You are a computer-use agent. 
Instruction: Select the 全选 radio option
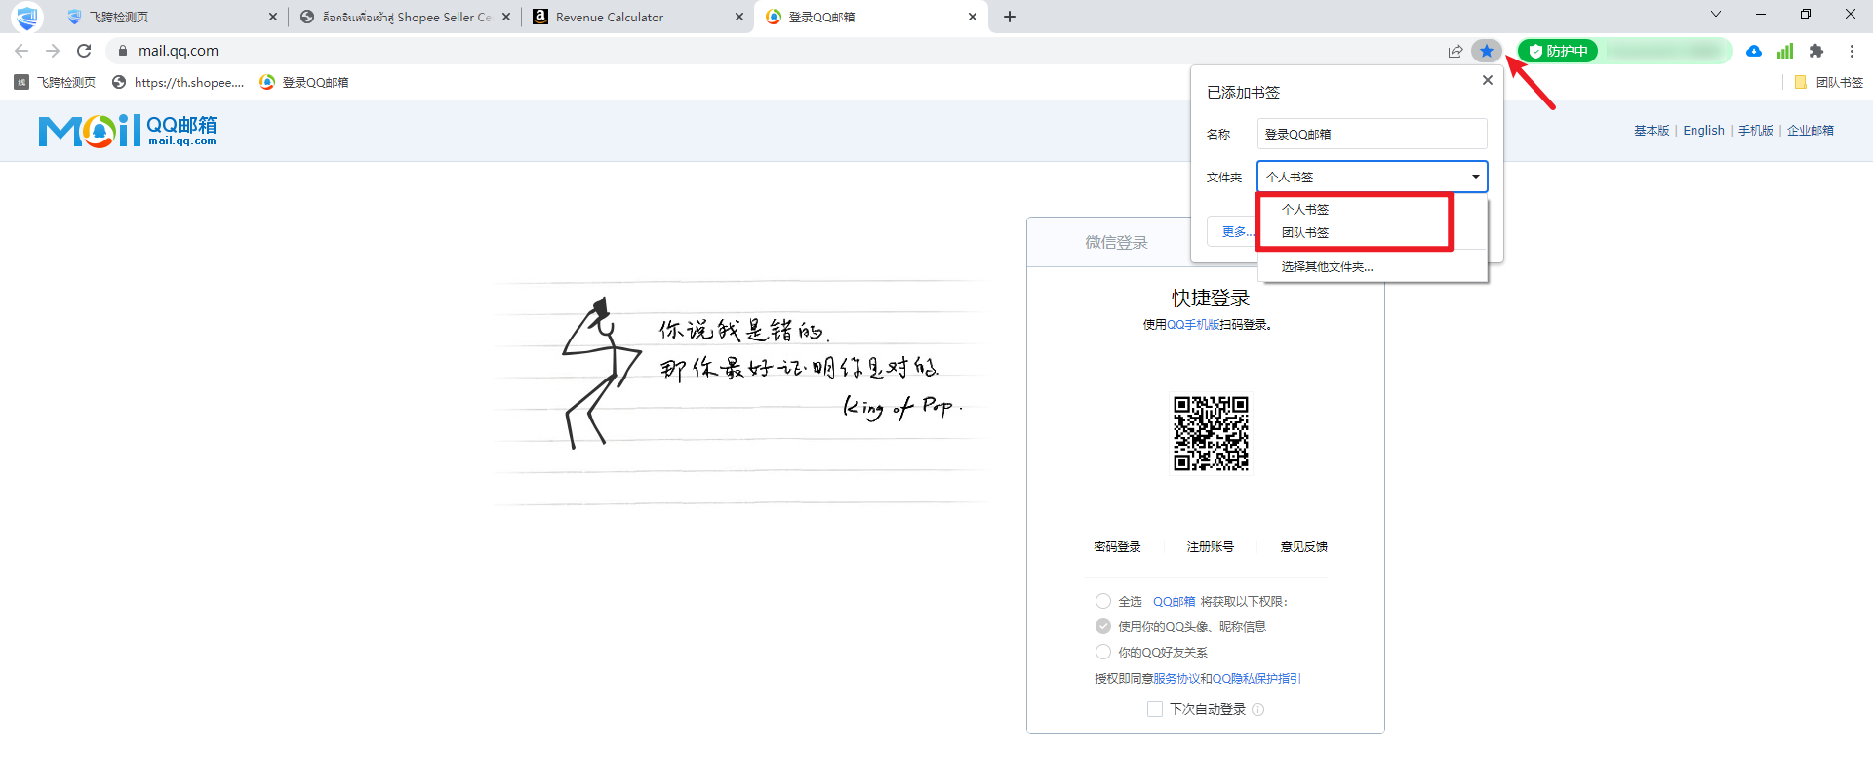coord(1103,601)
